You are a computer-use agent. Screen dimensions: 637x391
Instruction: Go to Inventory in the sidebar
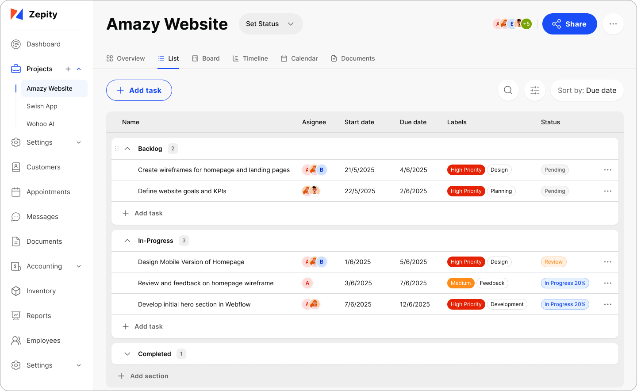(41, 291)
